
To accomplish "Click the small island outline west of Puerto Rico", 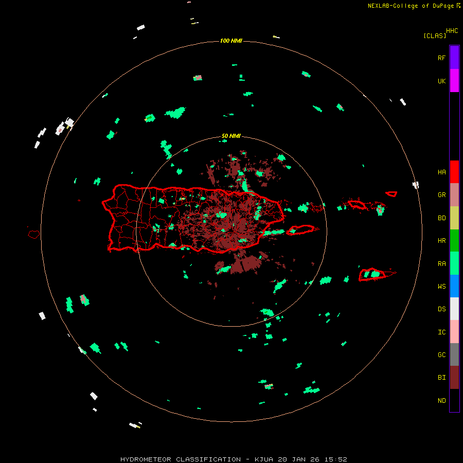I will (33, 235).
